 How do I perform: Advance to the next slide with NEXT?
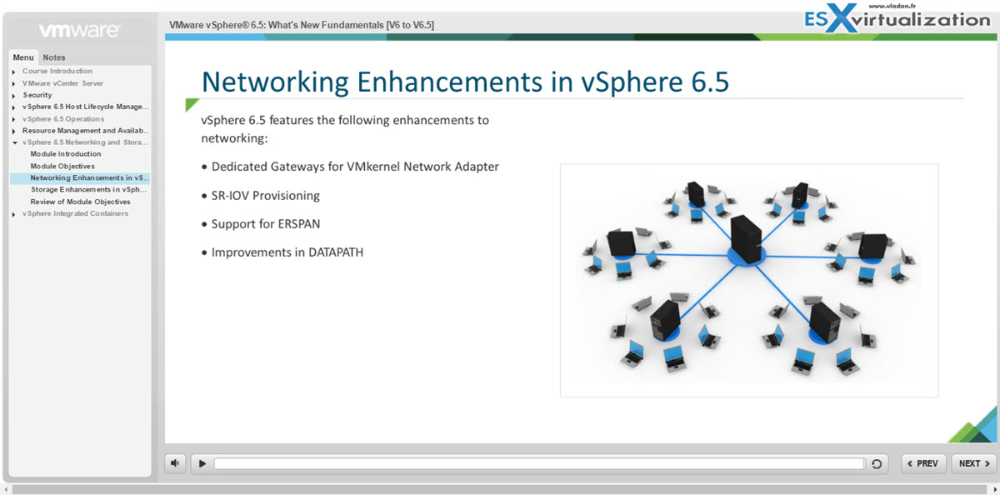coord(973,463)
